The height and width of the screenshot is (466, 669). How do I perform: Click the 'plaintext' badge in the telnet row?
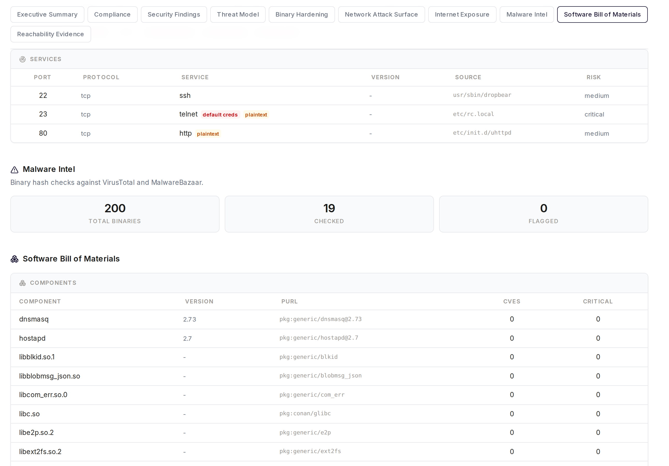pos(256,114)
